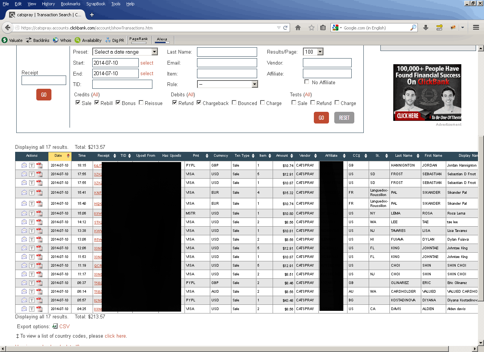Click the text ticket icon in the FROST 12.91 row

coord(32,174)
